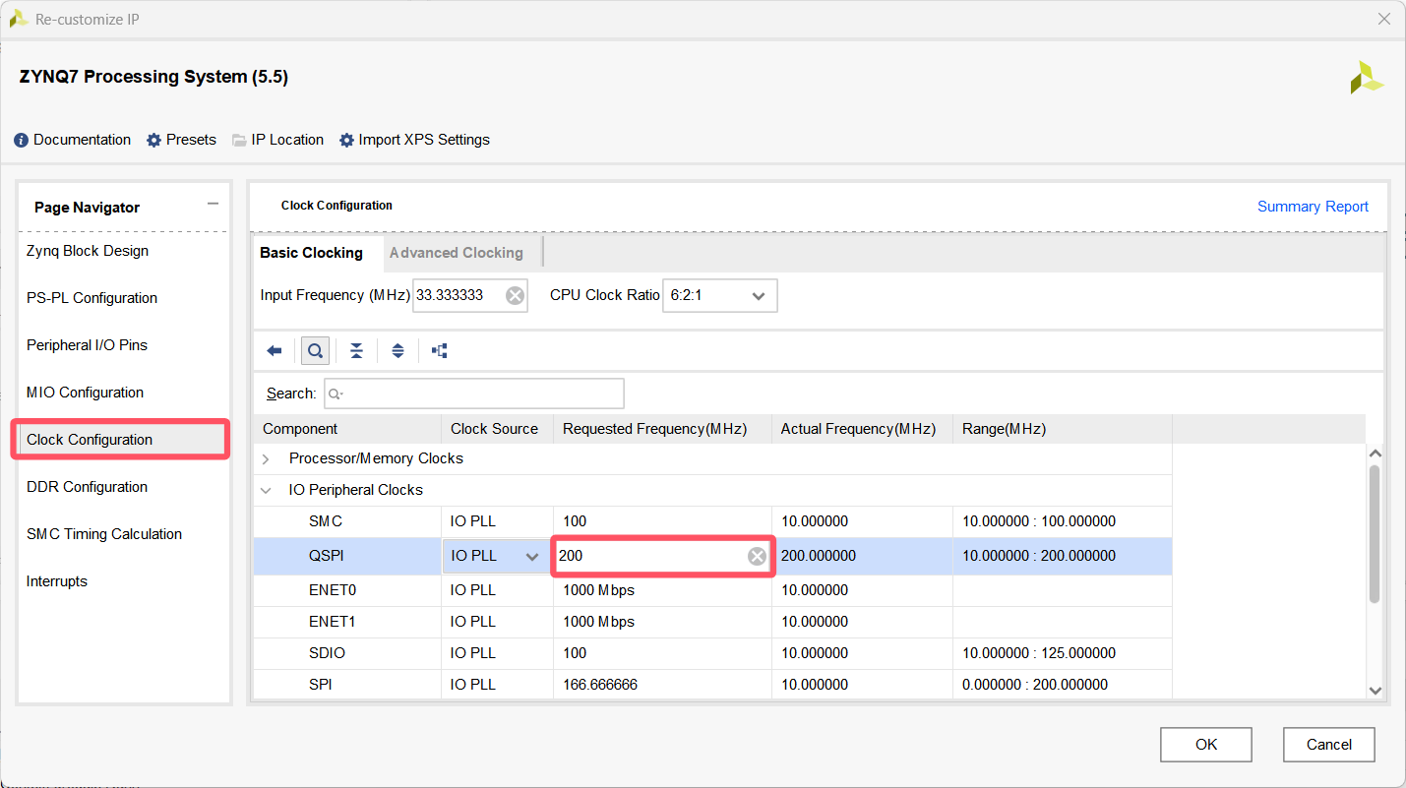Clear the QSPI requested frequency value

(x=757, y=557)
